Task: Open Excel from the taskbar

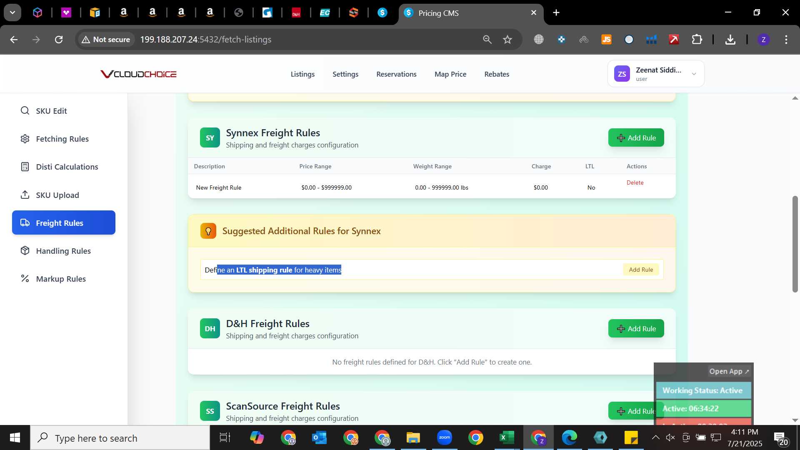Action: click(507, 438)
